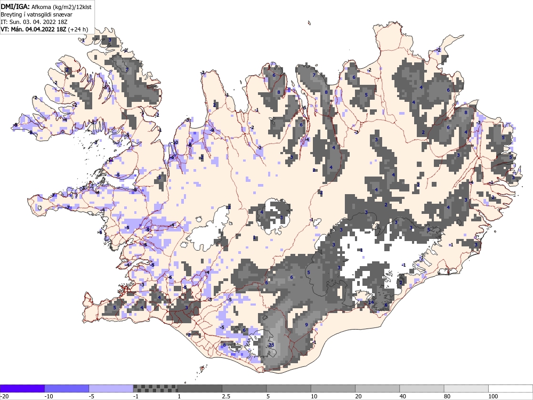Select the dark gray 1 to 2.5 legend swatch
533x400 pixels.
coord(200,388)
